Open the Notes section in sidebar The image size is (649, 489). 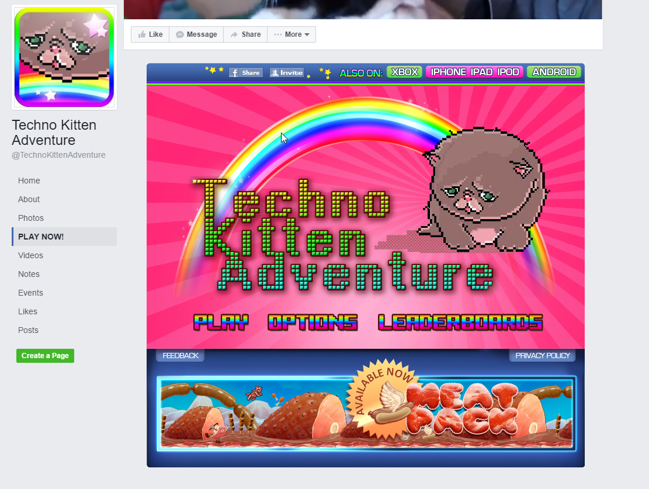tap(29, 274)
